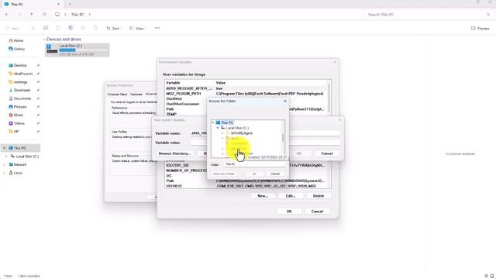
Task: Select Network in the navigation pane
Action: [x=18, y=164]
